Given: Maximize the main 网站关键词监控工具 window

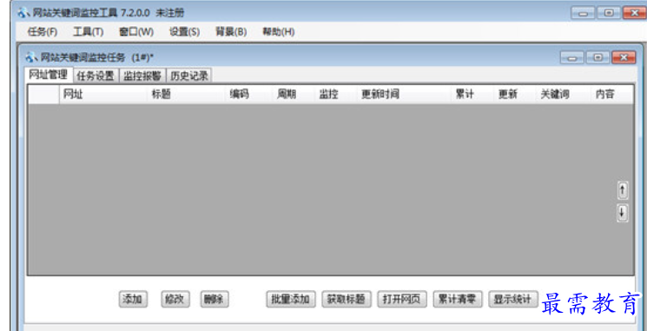Looking at the screenshot, I should [608, 13].
